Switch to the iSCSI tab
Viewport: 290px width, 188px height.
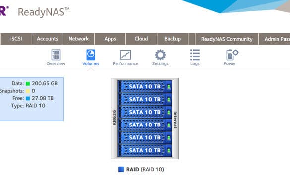pos(16,39)
